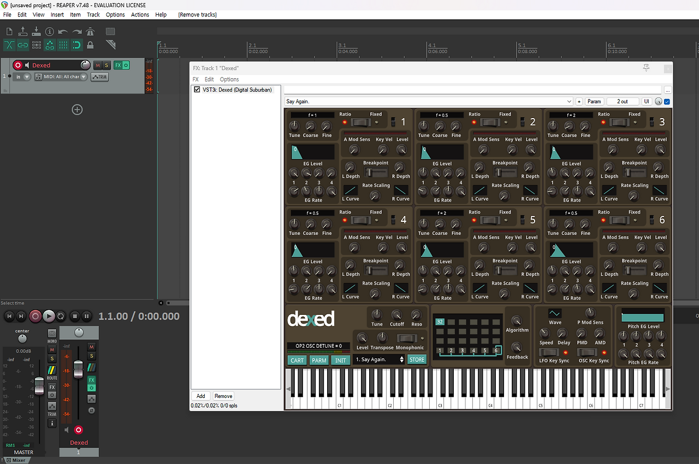Open Dexed program selector '1. Say Again.'
The image size is (699, 464).
pyautogui.click(x=379, y=360)
